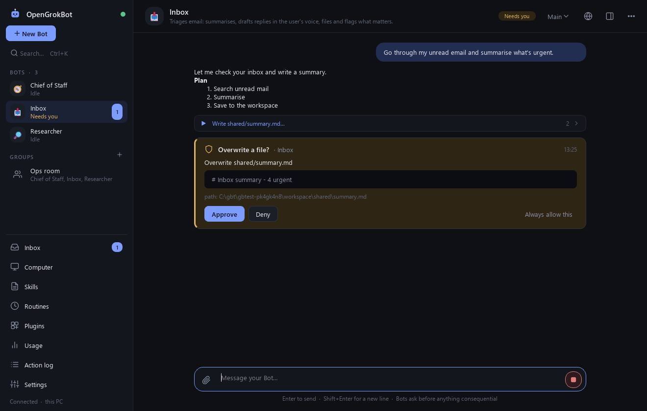Focus the Search field

(x=67, y=53)
